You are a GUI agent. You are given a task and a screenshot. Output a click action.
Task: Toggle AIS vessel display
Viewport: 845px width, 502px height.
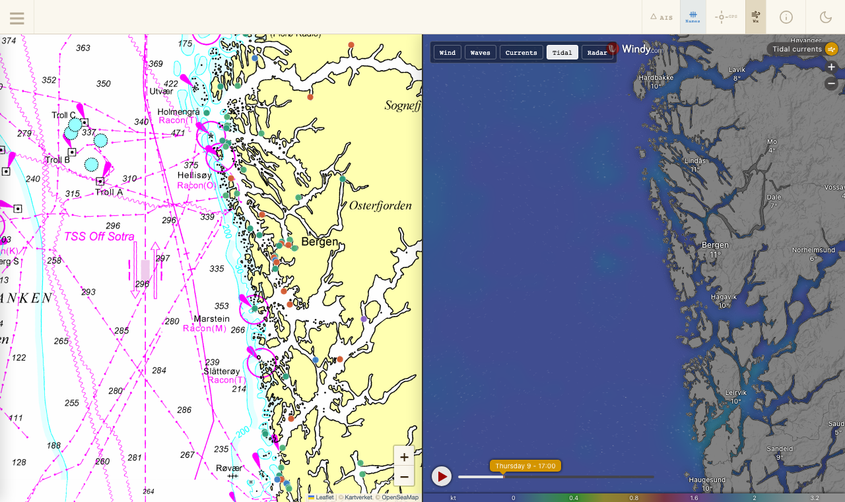point(661,17)
